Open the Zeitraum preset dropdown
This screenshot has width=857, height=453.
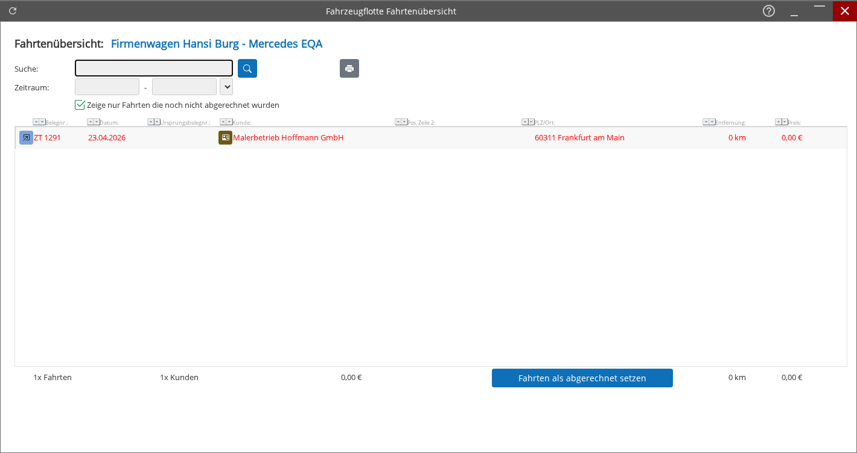coord(226,87)
